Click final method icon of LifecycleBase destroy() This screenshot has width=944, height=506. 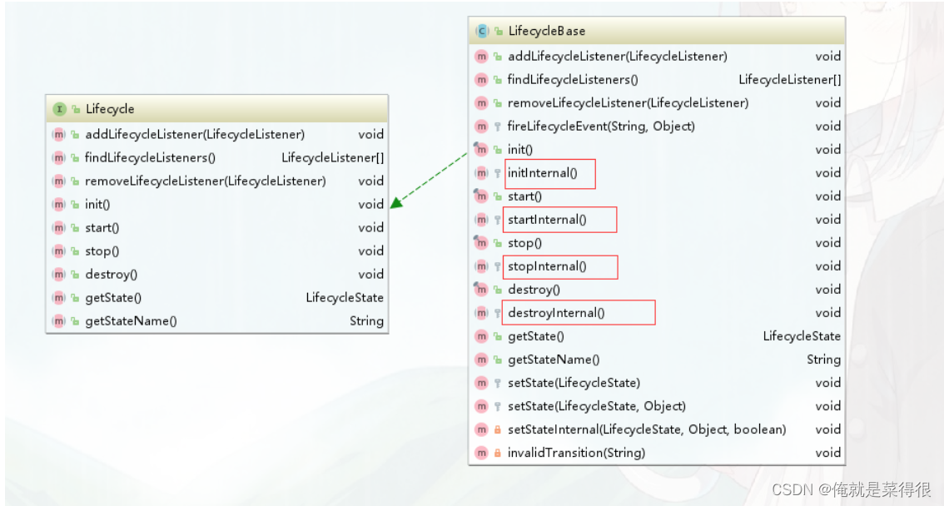(x=481, y=290)
